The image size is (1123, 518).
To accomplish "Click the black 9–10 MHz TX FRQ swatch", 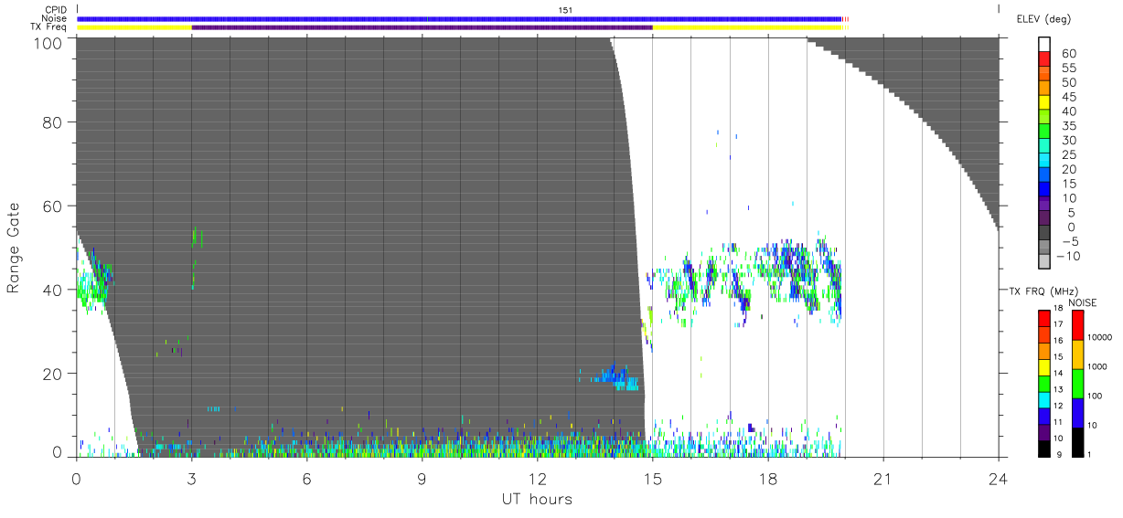I will point(1044,448).
